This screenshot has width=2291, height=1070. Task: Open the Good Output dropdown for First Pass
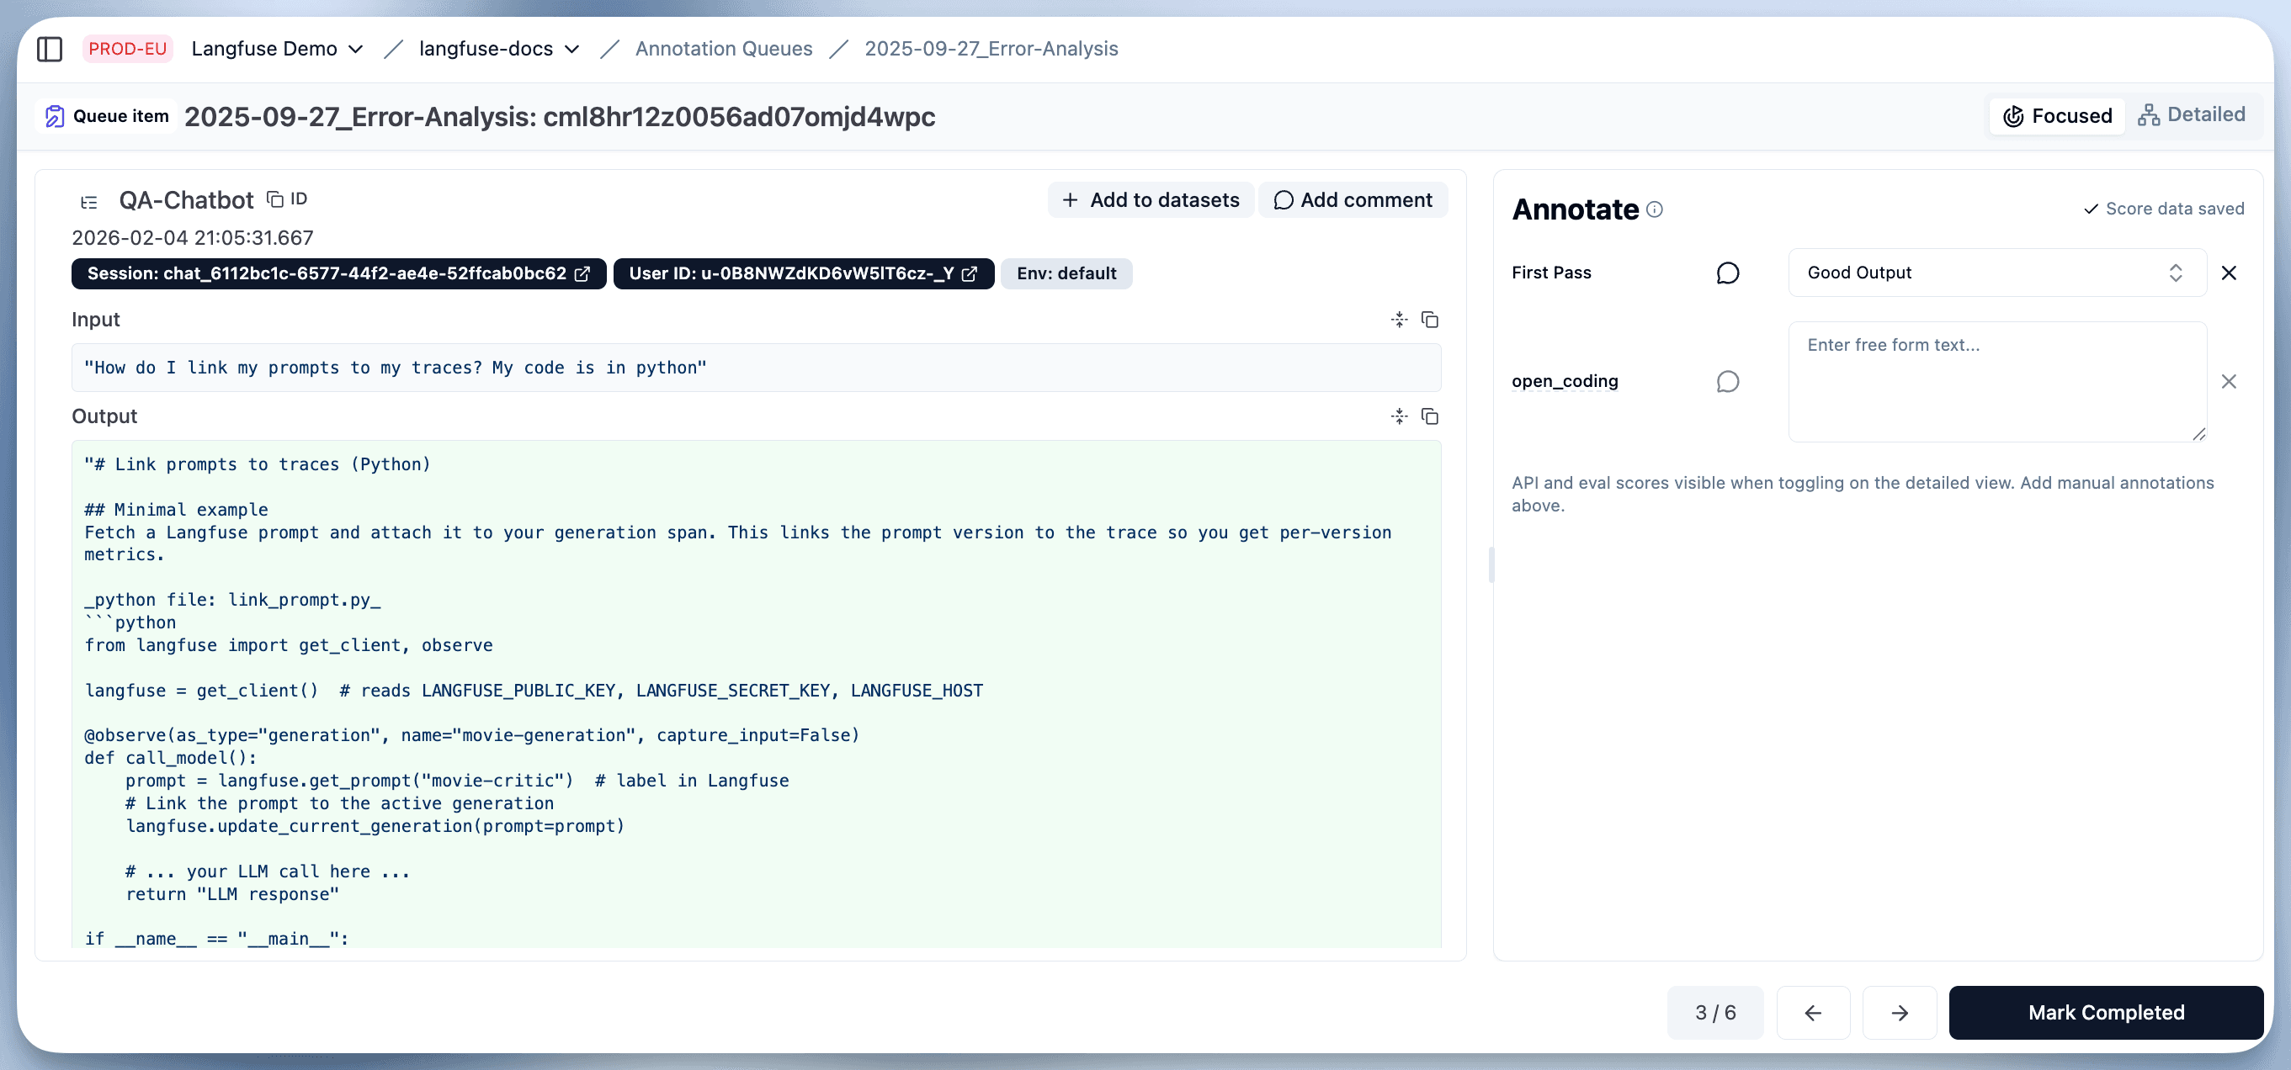[x=1996, y=273]
